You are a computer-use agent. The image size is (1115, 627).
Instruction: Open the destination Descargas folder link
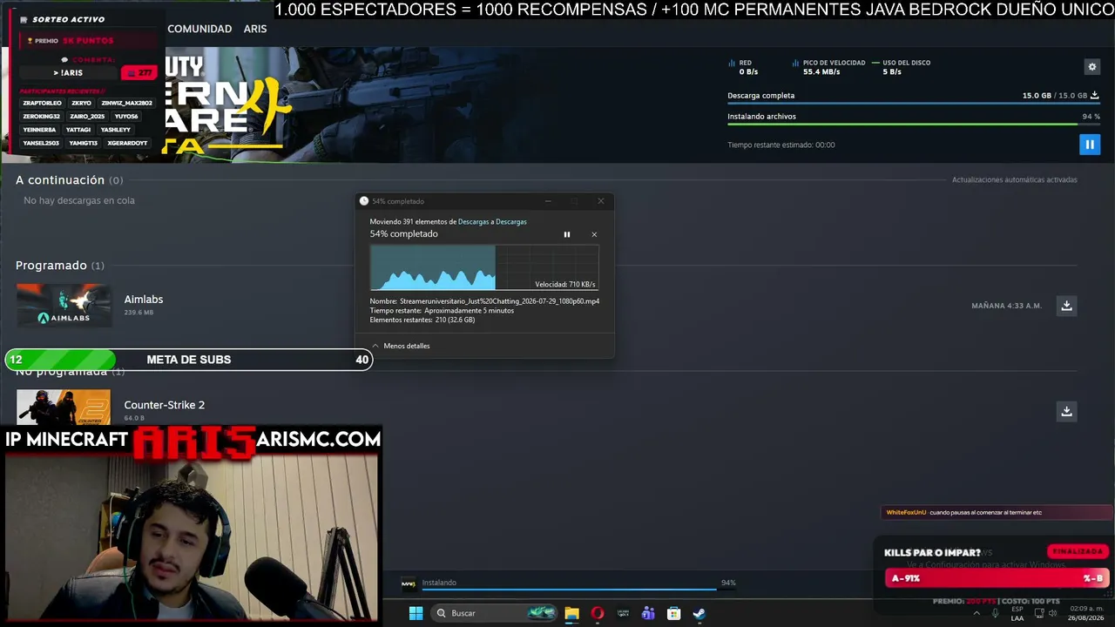[510, 222]
